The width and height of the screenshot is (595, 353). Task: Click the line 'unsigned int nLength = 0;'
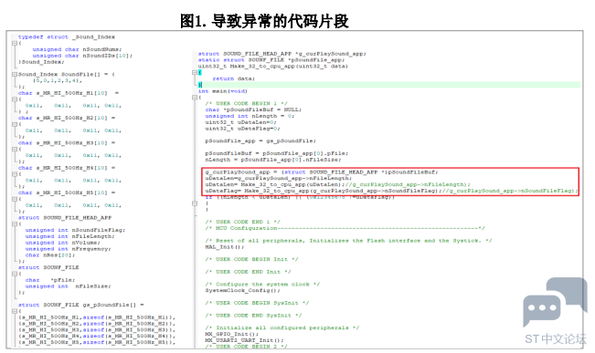(250, 116)
